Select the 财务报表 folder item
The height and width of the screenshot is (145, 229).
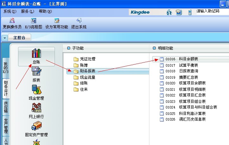click(x=108, y=71)
